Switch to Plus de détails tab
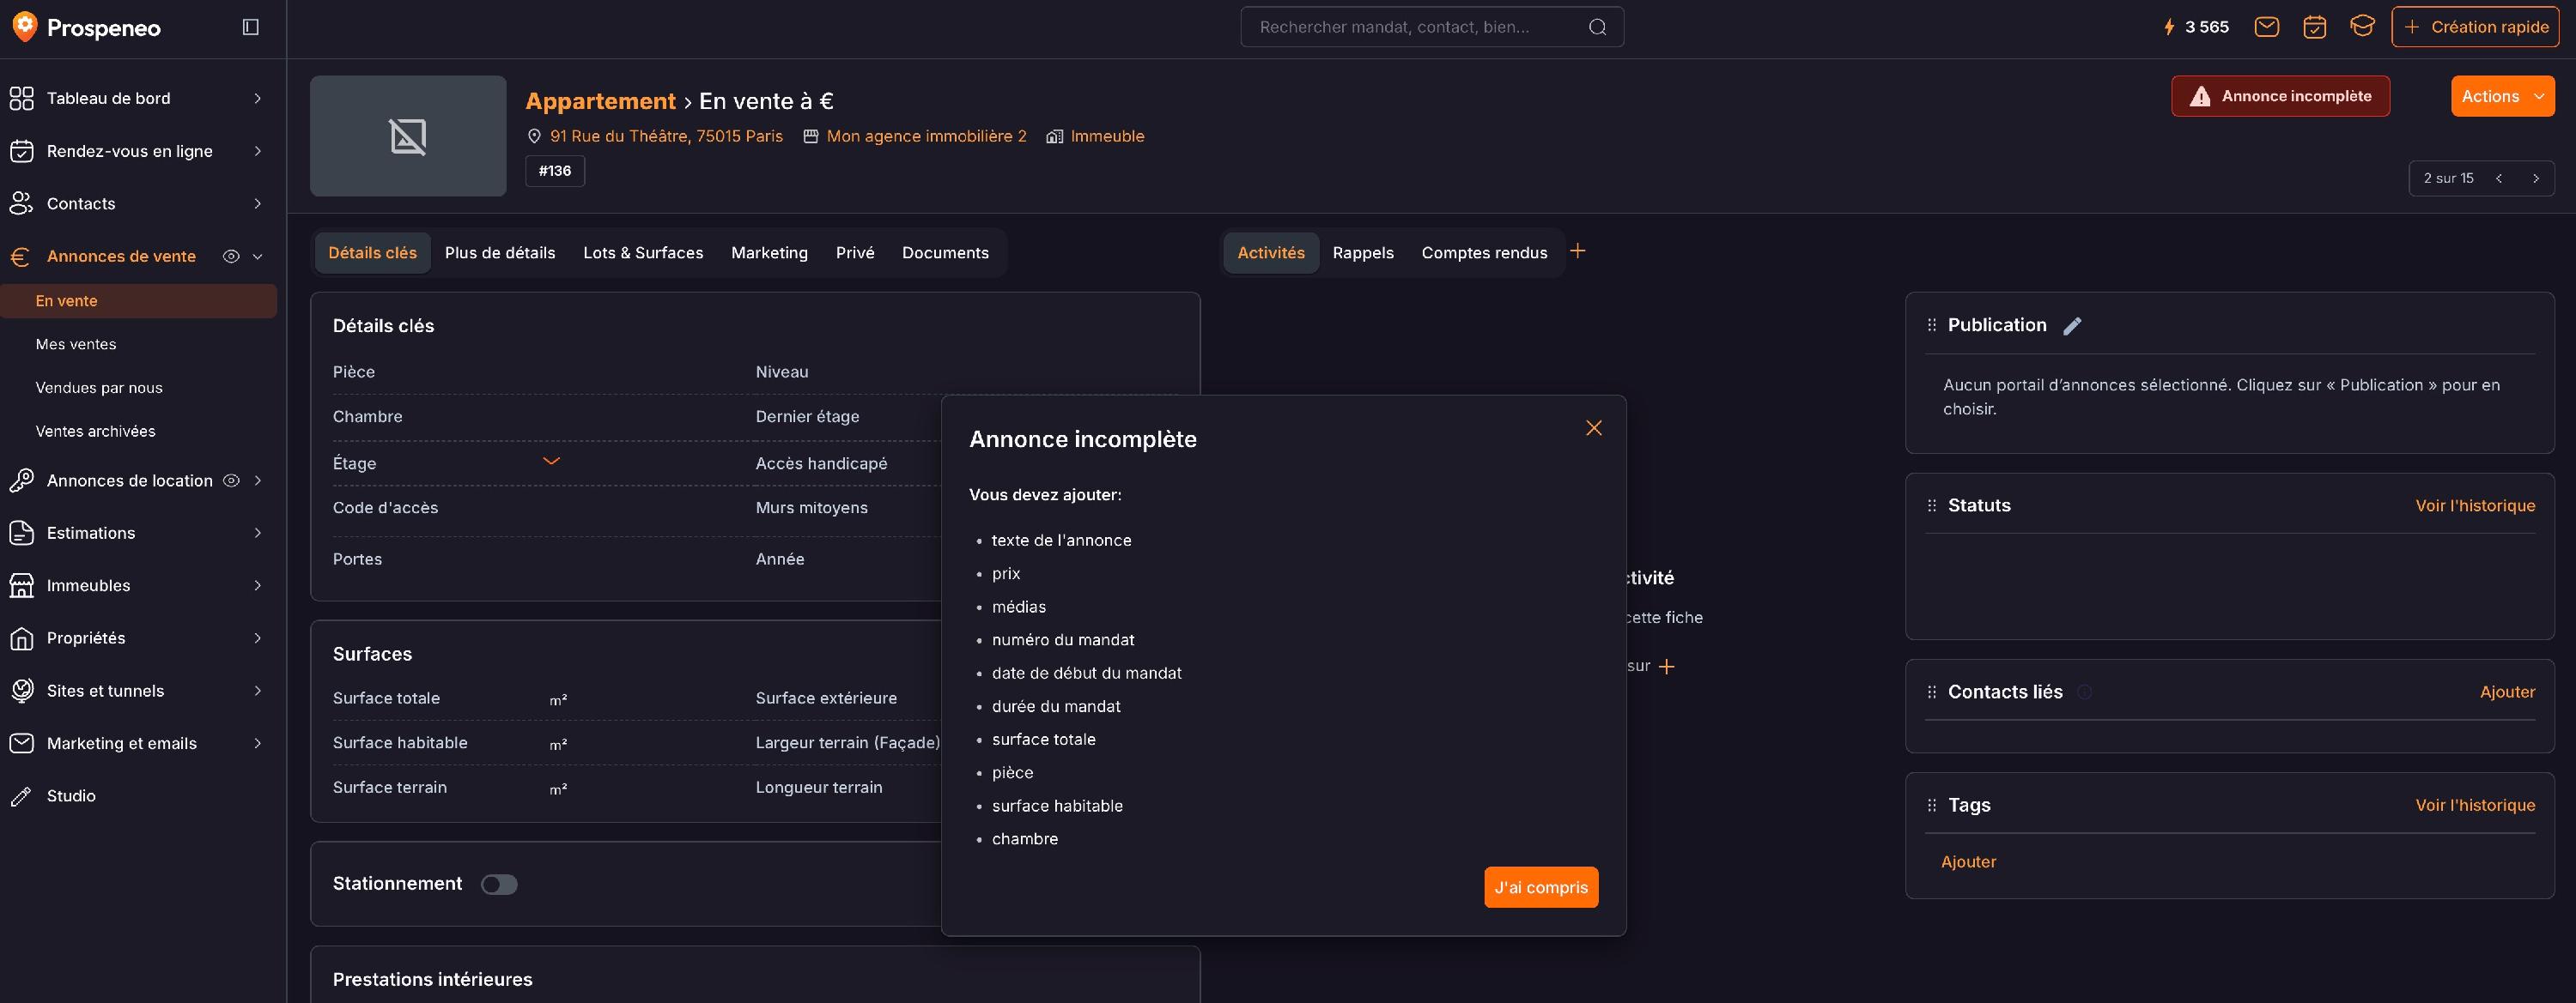The height and width of the screenshot is (1003, 2576). [x=500, y=253]
